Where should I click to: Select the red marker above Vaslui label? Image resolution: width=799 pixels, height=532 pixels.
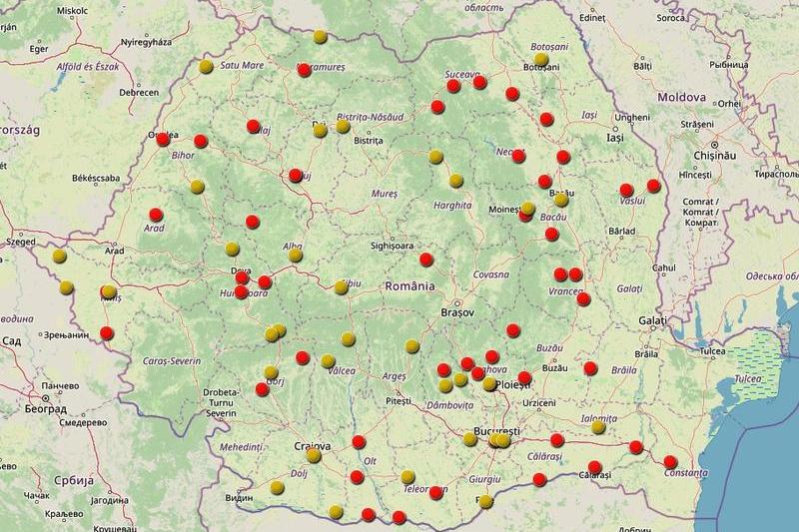pyautogui.click(x=626, y=190)
